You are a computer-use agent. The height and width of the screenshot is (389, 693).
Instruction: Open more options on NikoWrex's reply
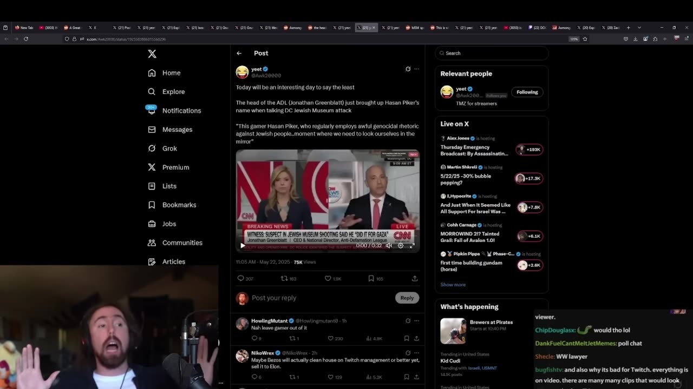416,353
